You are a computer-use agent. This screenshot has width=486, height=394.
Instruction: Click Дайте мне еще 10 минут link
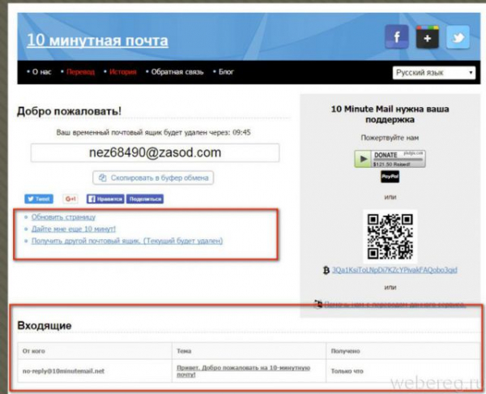(74, 229)
